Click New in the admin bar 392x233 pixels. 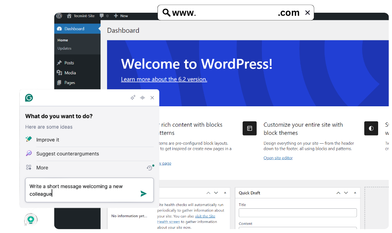[x=124, y=16]
